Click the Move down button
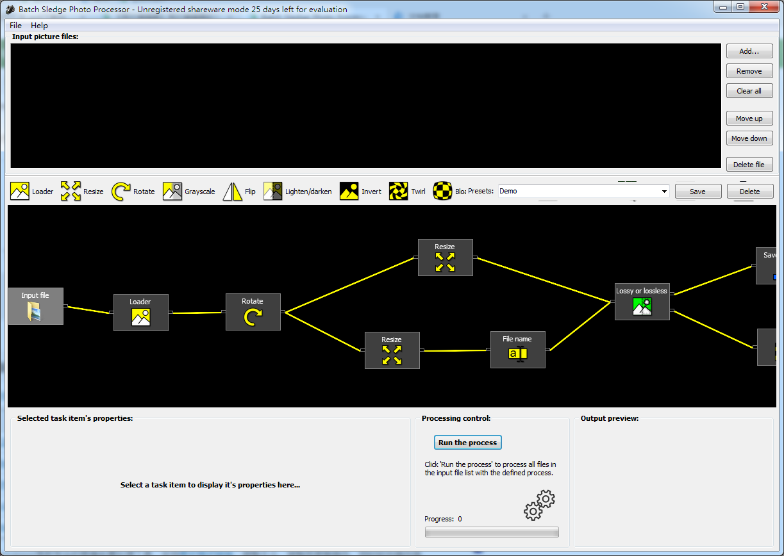Image resolution: width=784 pixels, height=556 pixels. click(749, 138)
